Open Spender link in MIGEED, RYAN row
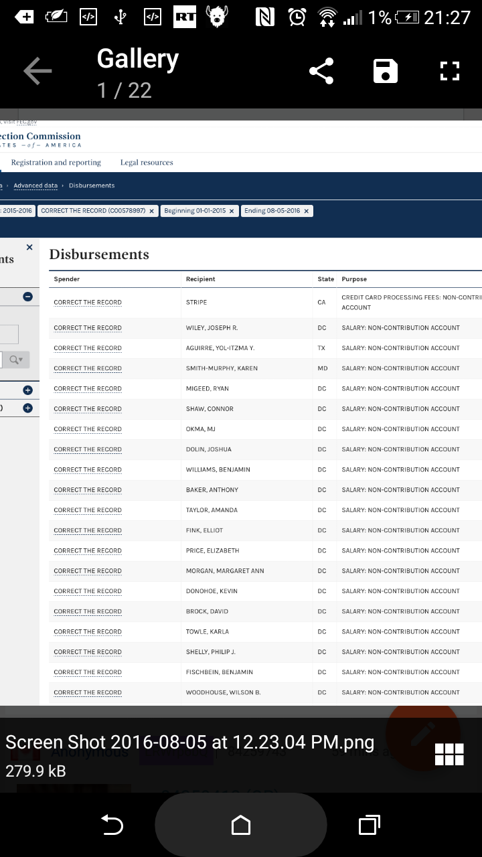 pos(88,389)
